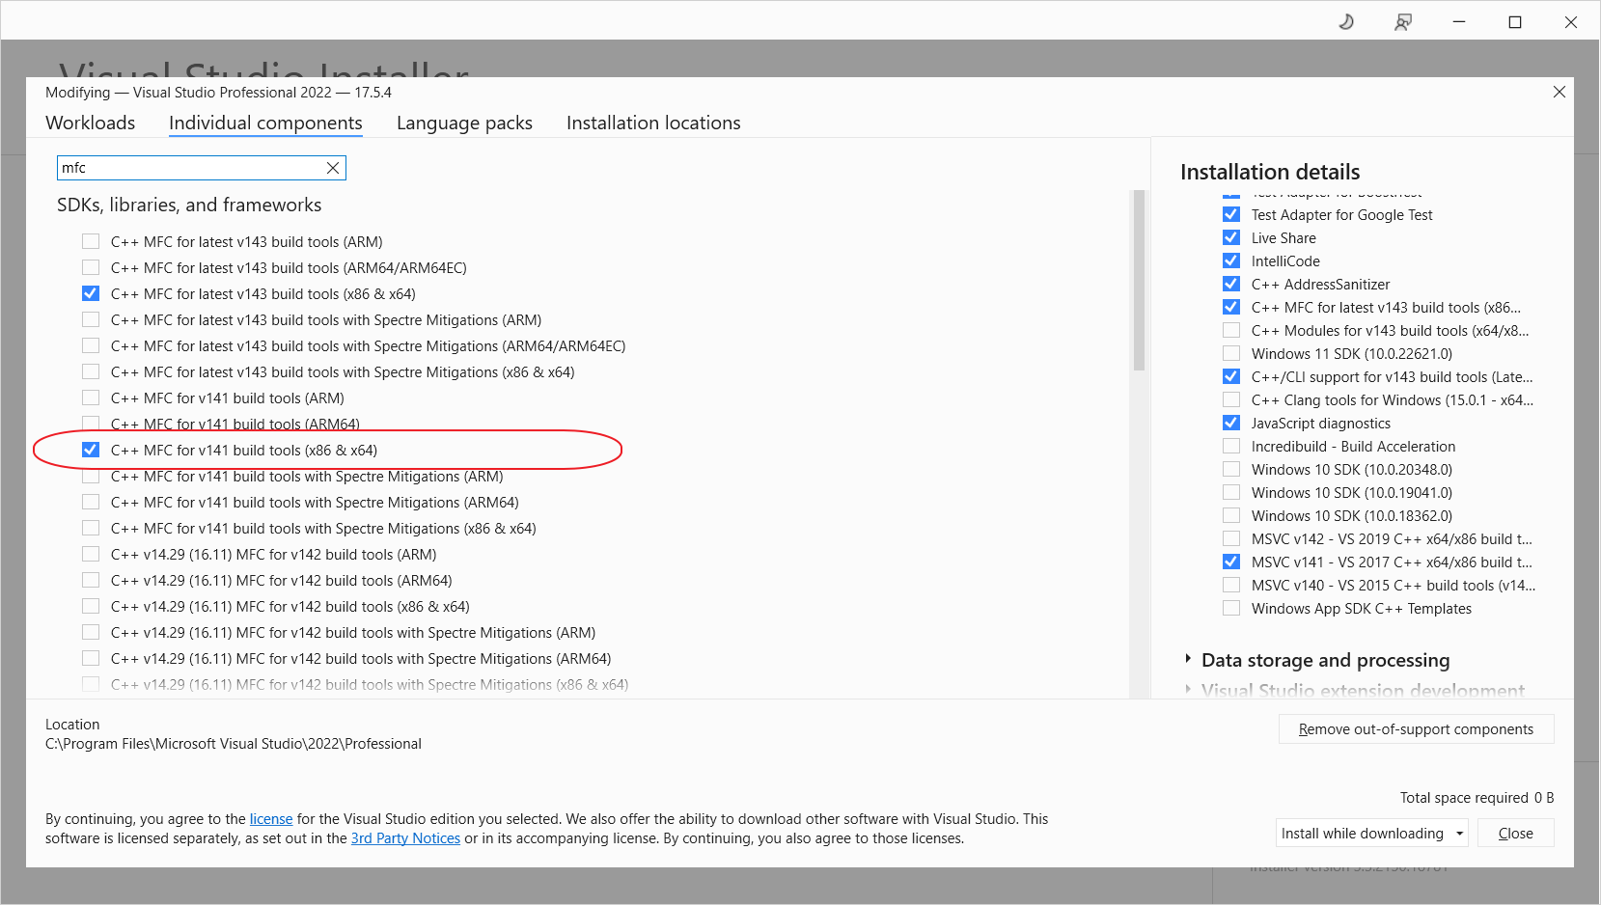Open the Language packs tab
Screen dimensions: 1601x905
[x=464, y=123]
